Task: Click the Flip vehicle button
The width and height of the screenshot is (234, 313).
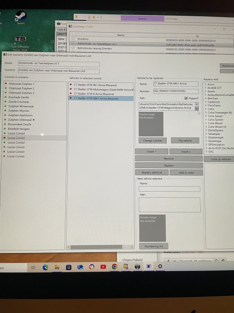Action: pos(185,141)
